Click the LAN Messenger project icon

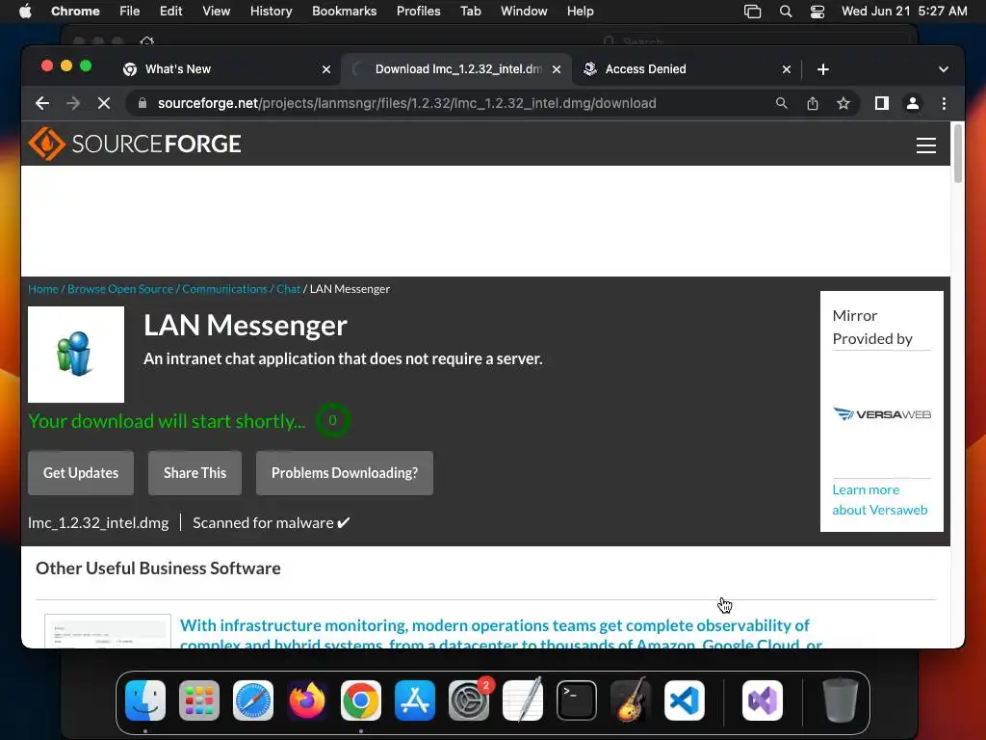[x=76, y=355]
